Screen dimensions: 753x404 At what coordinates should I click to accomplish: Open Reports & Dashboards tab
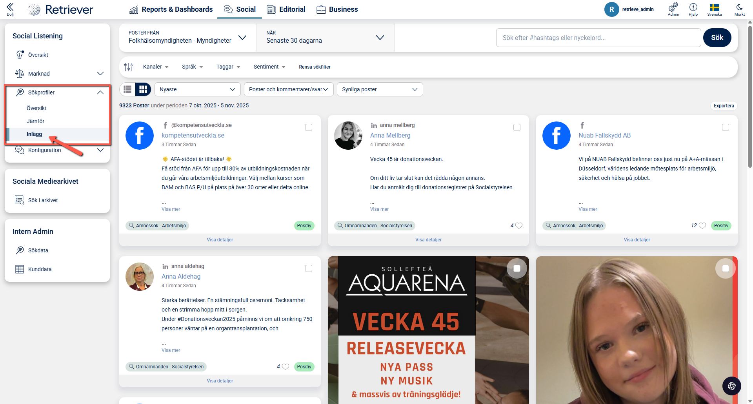(x=171, y=9)
